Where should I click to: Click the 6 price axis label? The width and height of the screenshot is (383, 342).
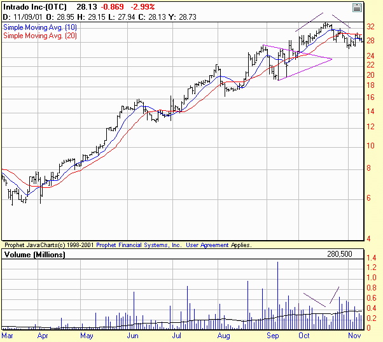pyautogui.click(x=368, y=198)
